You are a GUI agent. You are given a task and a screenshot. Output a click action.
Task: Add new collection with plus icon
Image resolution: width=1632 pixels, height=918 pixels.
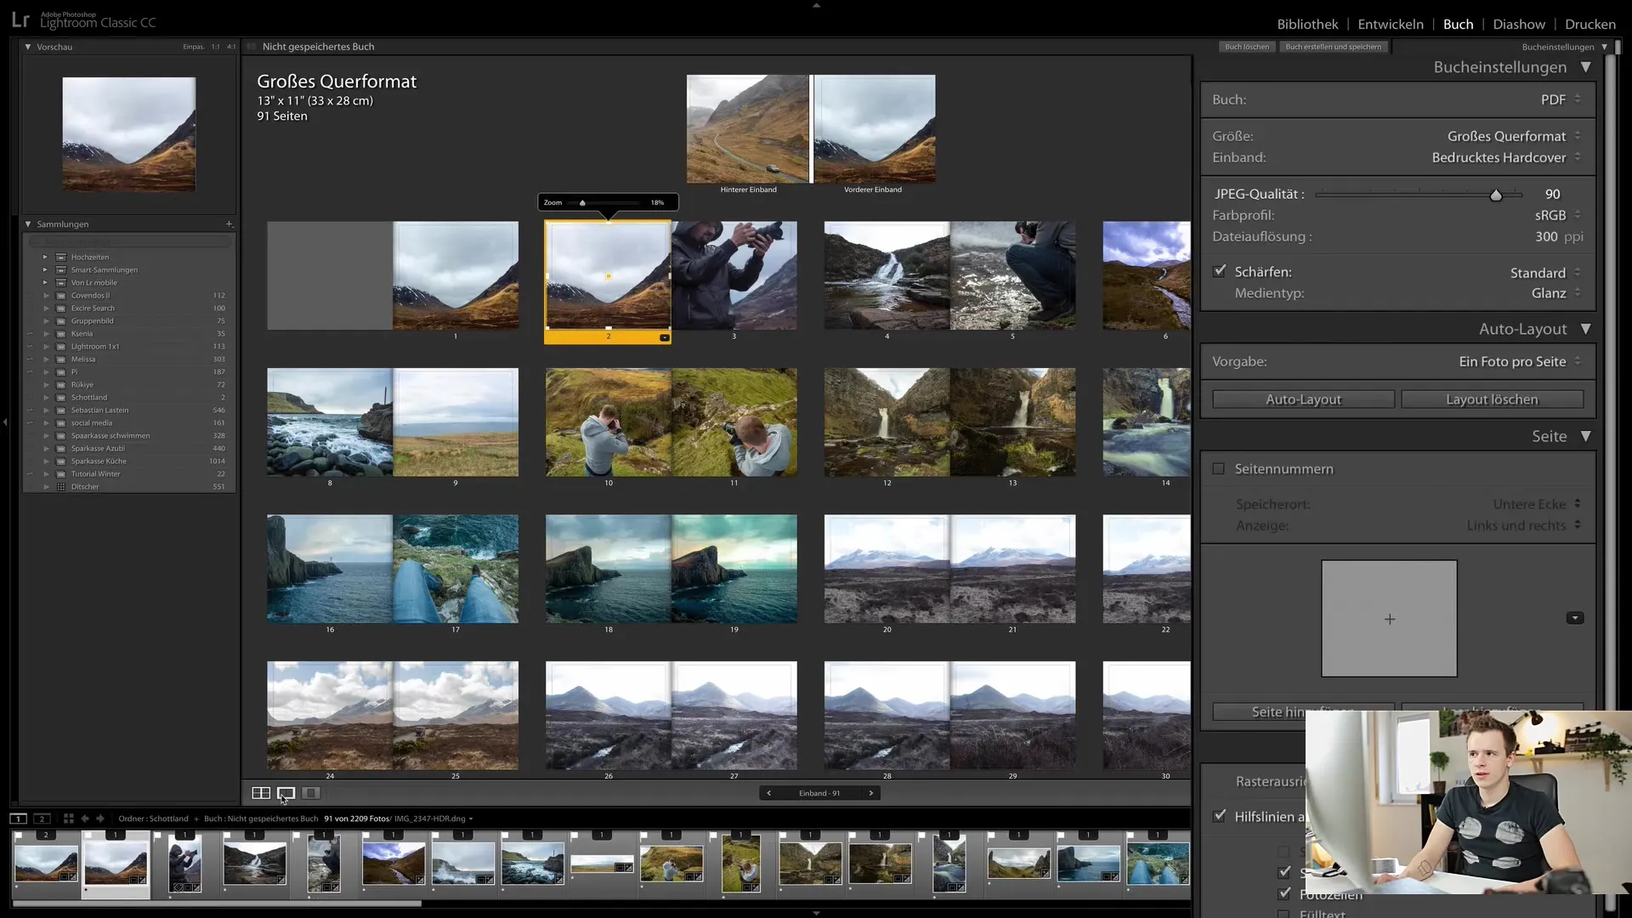pyautogui.click(x=229, y=224)
